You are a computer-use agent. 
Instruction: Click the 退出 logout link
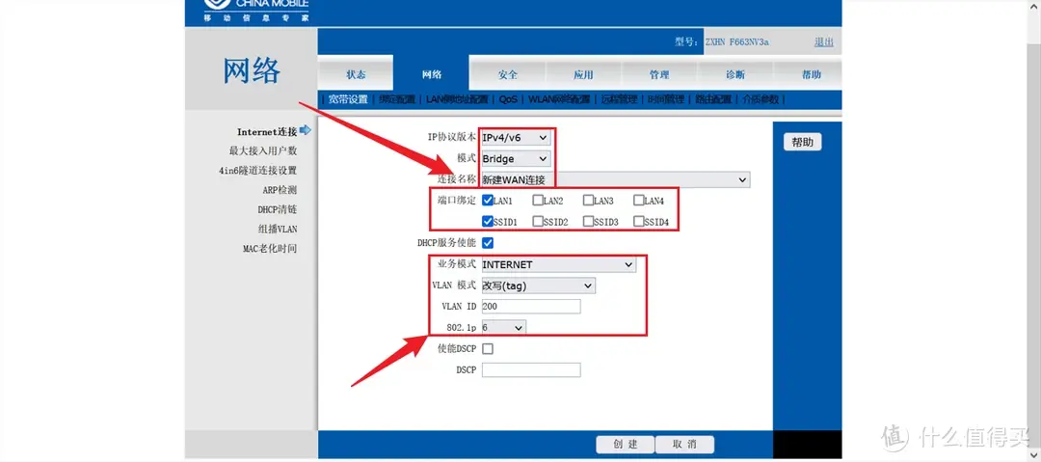[824, 42]
